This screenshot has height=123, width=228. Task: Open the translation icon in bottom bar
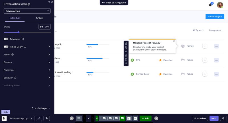click(47, 118)
